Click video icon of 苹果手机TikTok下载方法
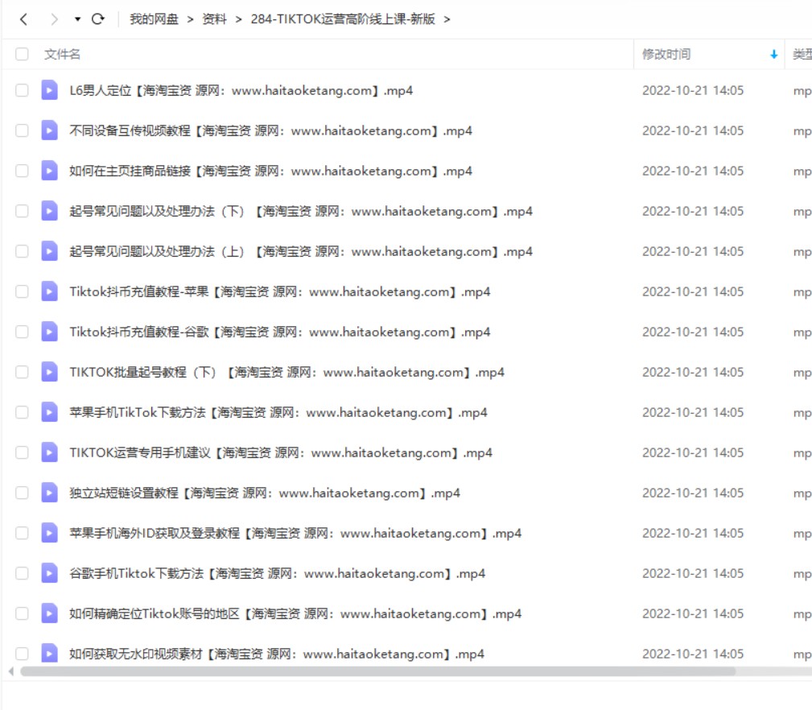 click(x=49, y=412)
